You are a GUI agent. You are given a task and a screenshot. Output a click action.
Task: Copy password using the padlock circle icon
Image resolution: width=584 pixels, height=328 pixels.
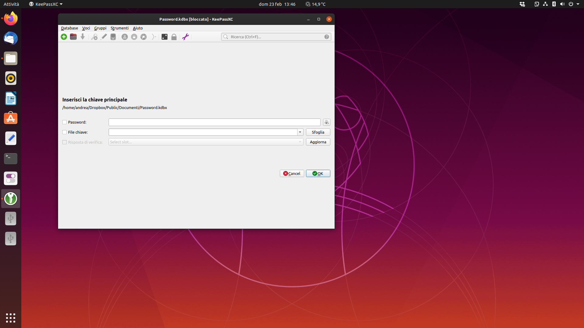coord(134,37)
